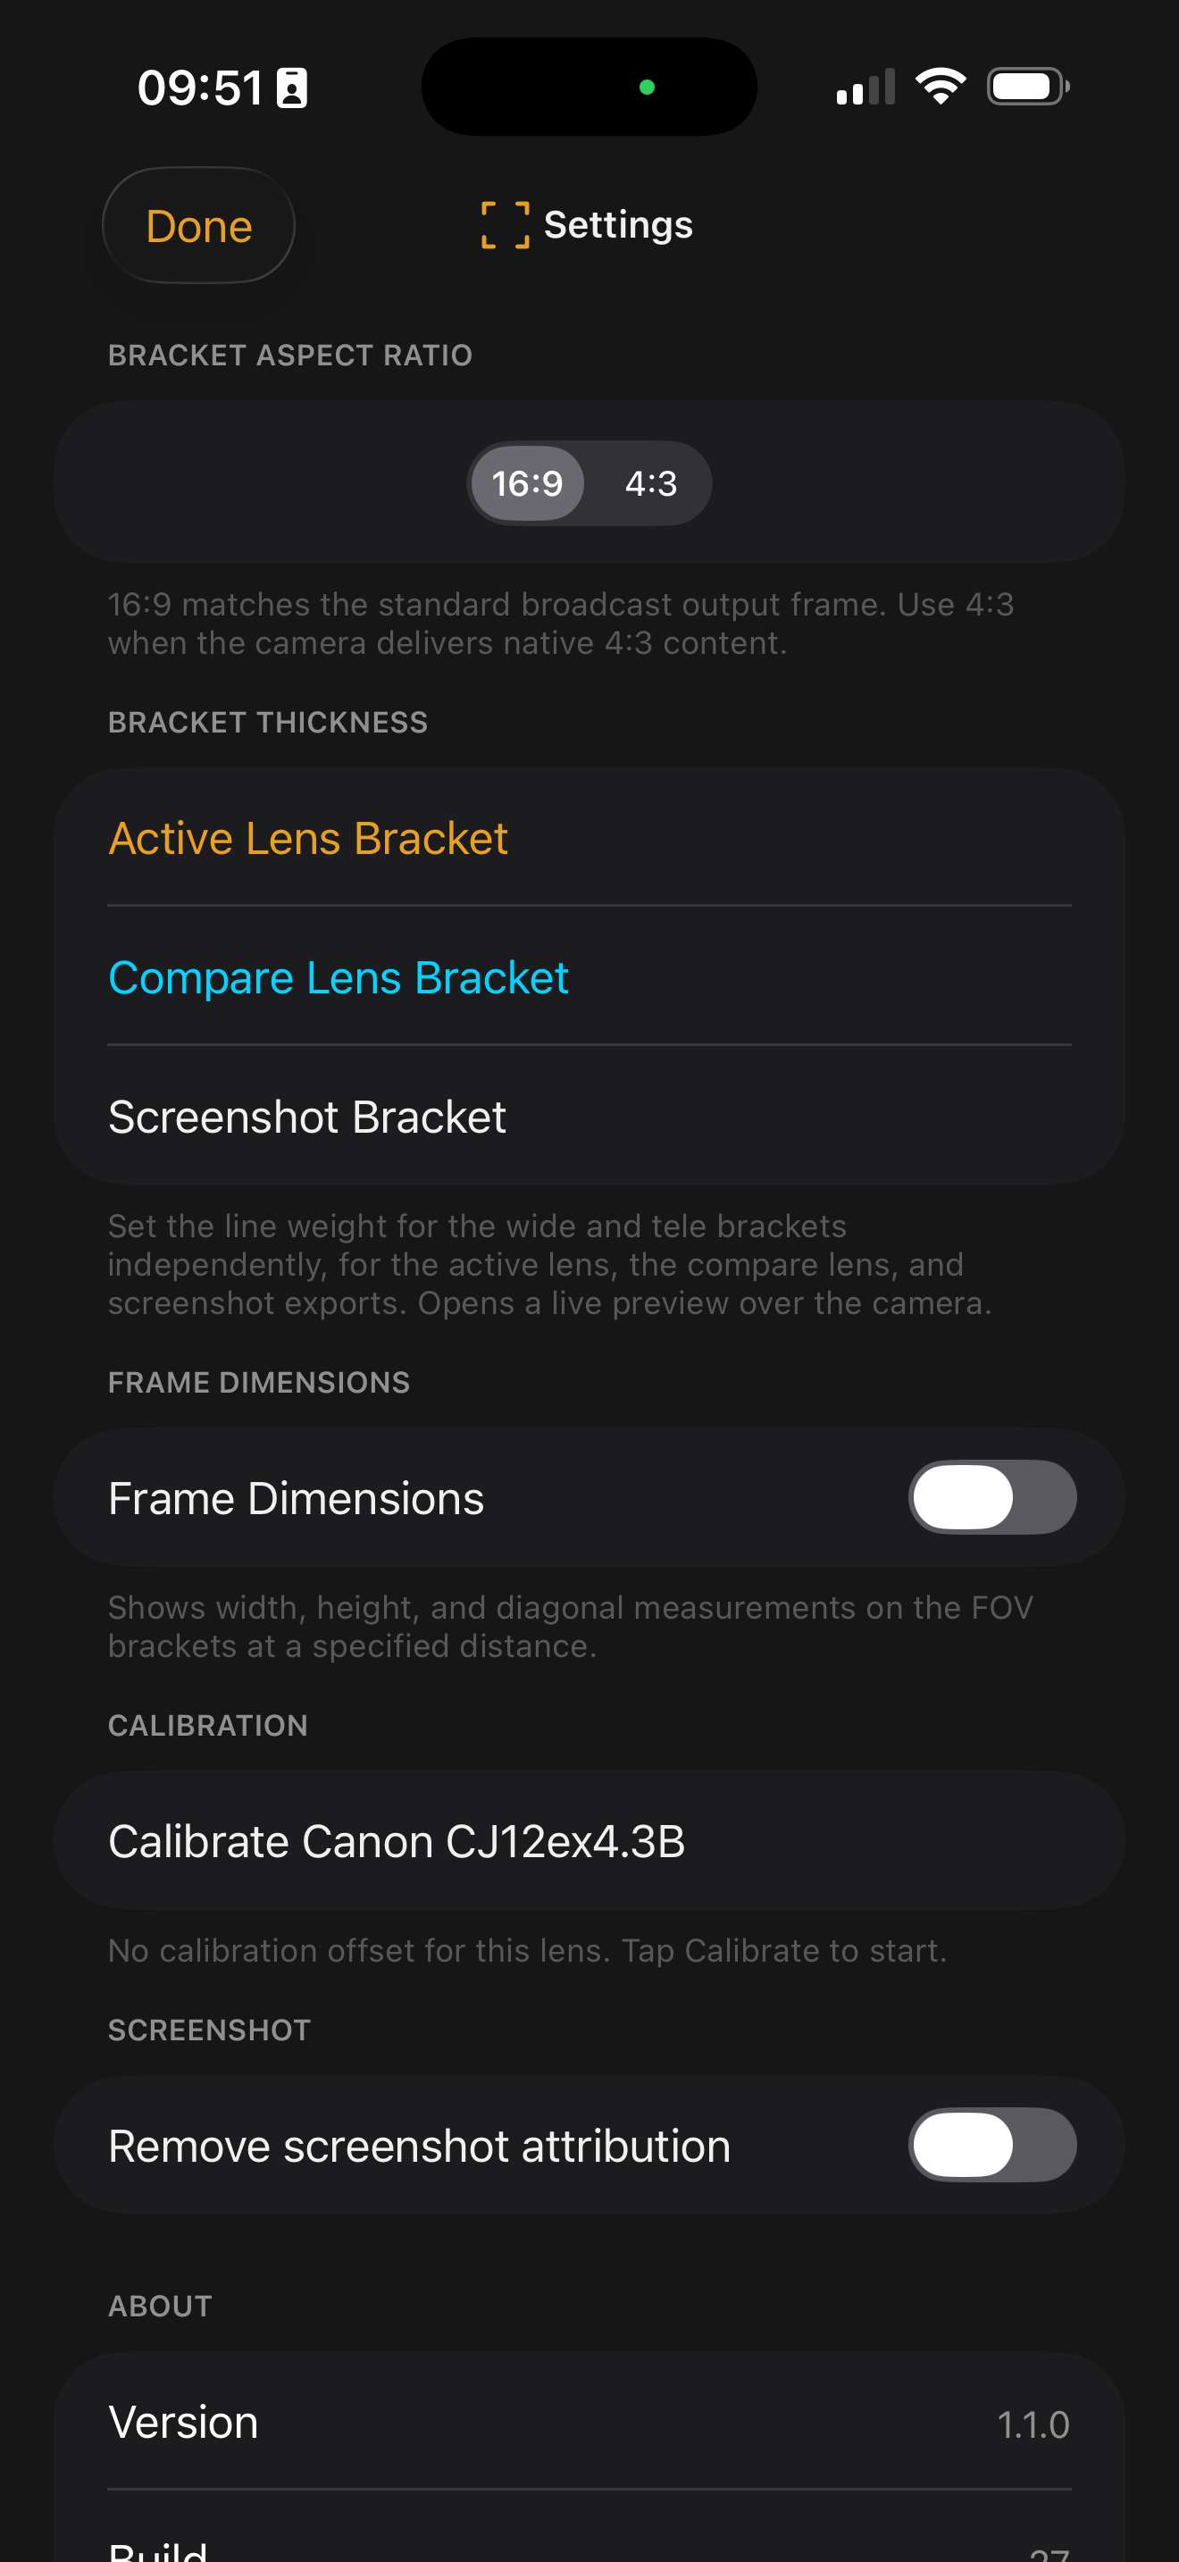Open Compare Lens Bracket thickness

click(589, 976)
